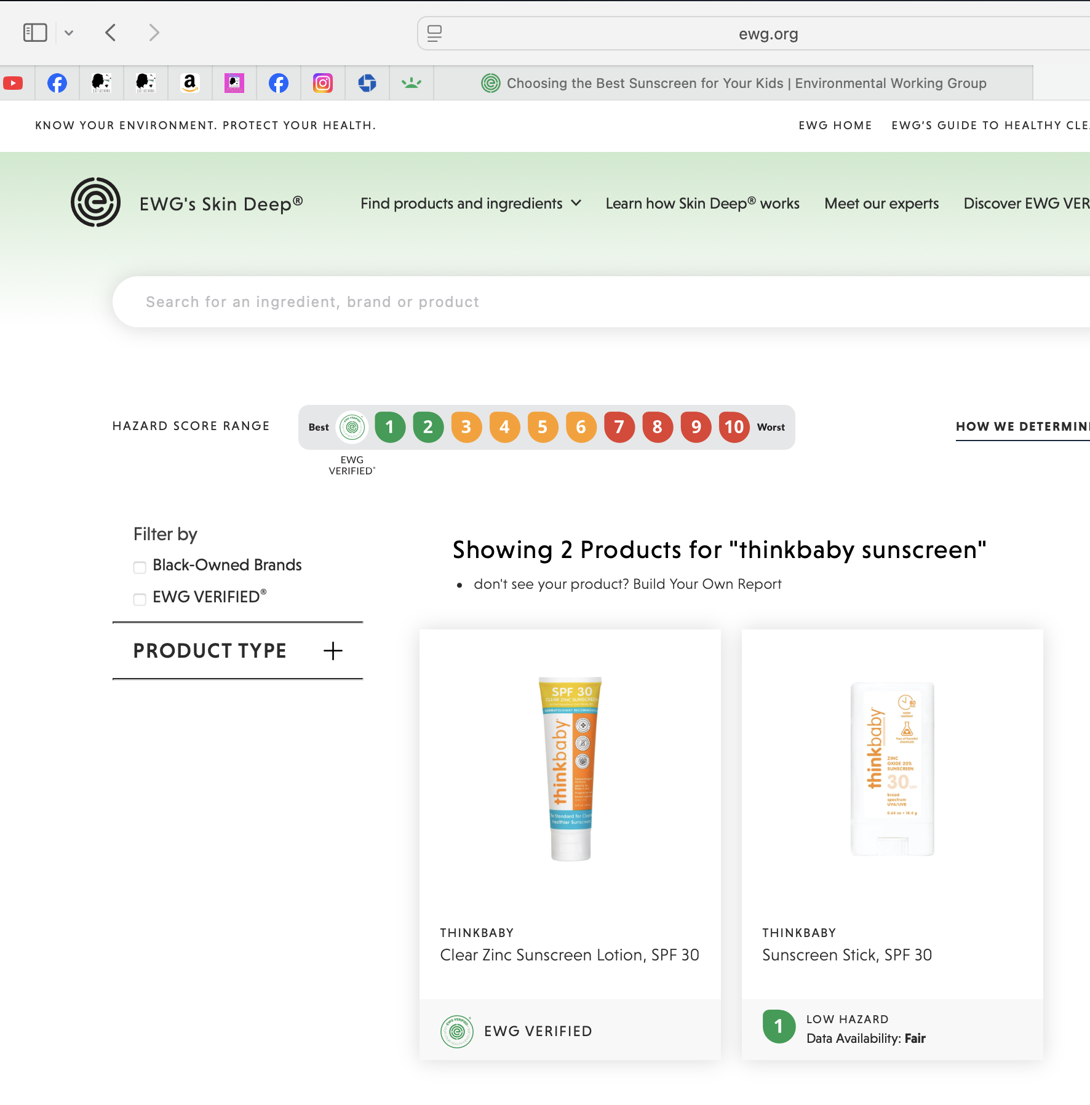Click the Data Availability: Fair text
The width and height of the screenshot is (1090, 1105).
pyautogui.click(x=866, y=1039)
